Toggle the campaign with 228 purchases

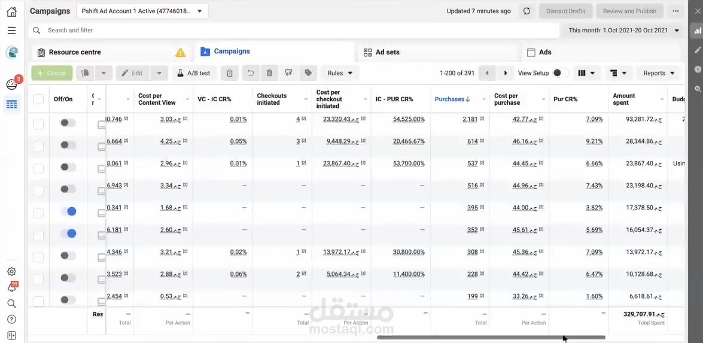click(x=68, y=278)
